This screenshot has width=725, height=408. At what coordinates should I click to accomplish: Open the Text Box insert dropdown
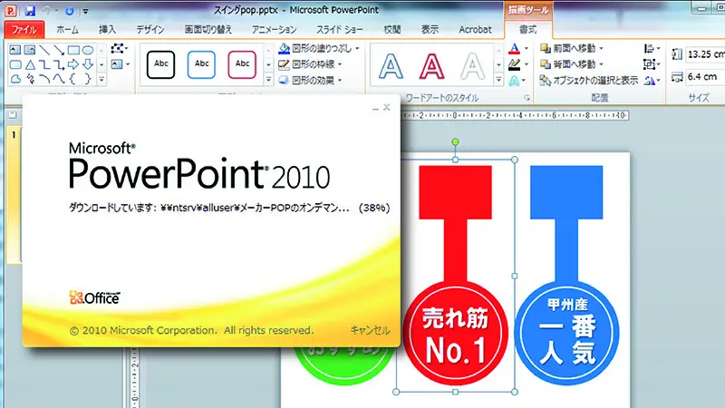pos(120,64)
